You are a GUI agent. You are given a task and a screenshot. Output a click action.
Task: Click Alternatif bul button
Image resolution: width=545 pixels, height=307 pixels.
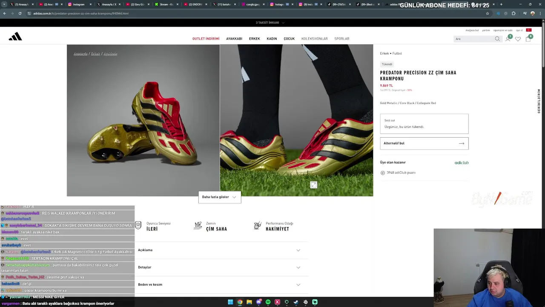coord(424,143)
